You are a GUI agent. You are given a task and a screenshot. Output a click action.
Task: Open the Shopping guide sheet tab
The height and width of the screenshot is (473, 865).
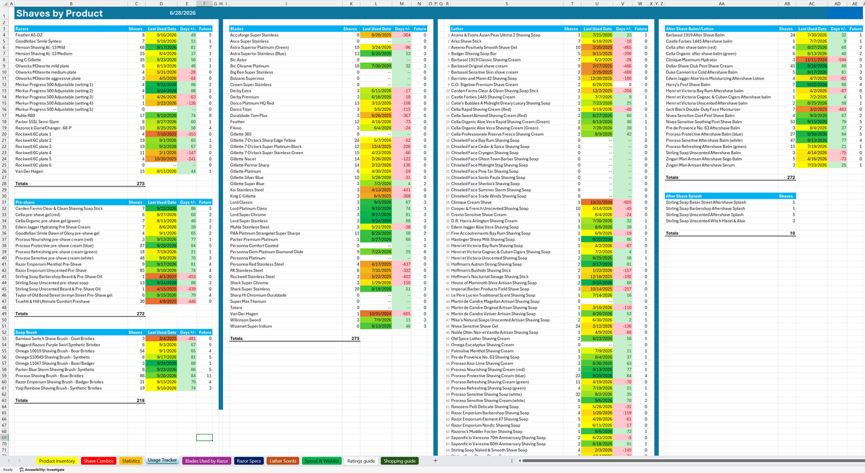tap(399, 461)
